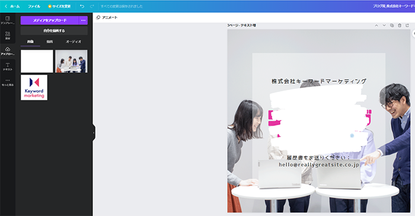Open the Uploads sidebar panel
415x216 pixels.
click(x=8, y=51)
